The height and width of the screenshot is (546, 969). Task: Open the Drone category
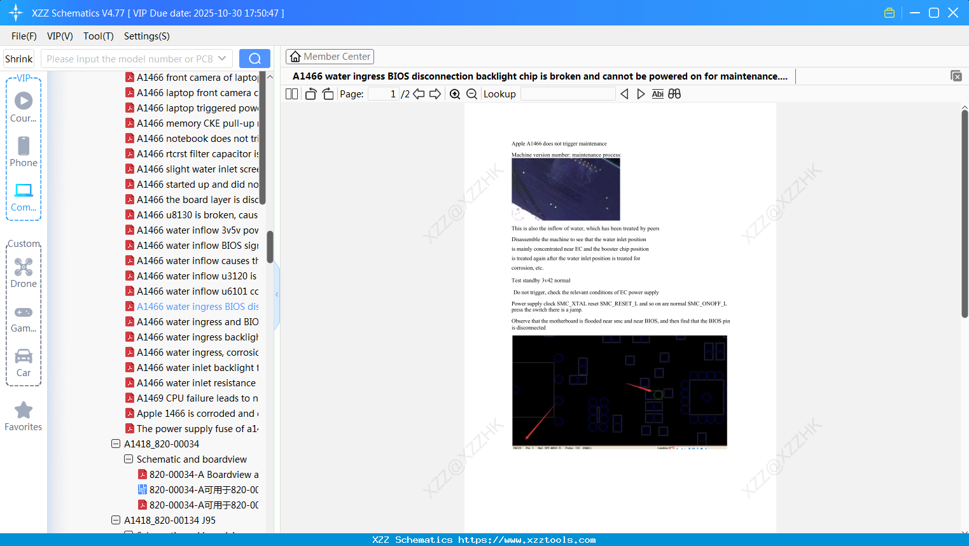24,273
